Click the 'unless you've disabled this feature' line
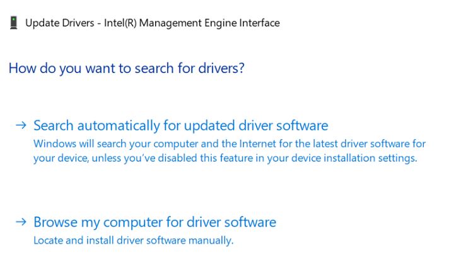The width and height of the screenshot is (456, 260). pos(225,158)
